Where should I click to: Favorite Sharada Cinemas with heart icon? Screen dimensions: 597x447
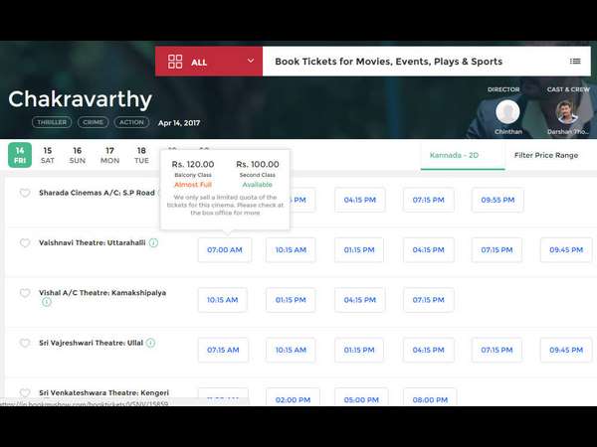[25, 193]
